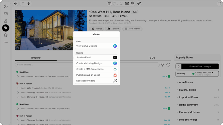Image resolution: width=223 pixels, height=125 pixels.
Task: Click the magic wand Description Wizard icon
Action: (115, 81)
